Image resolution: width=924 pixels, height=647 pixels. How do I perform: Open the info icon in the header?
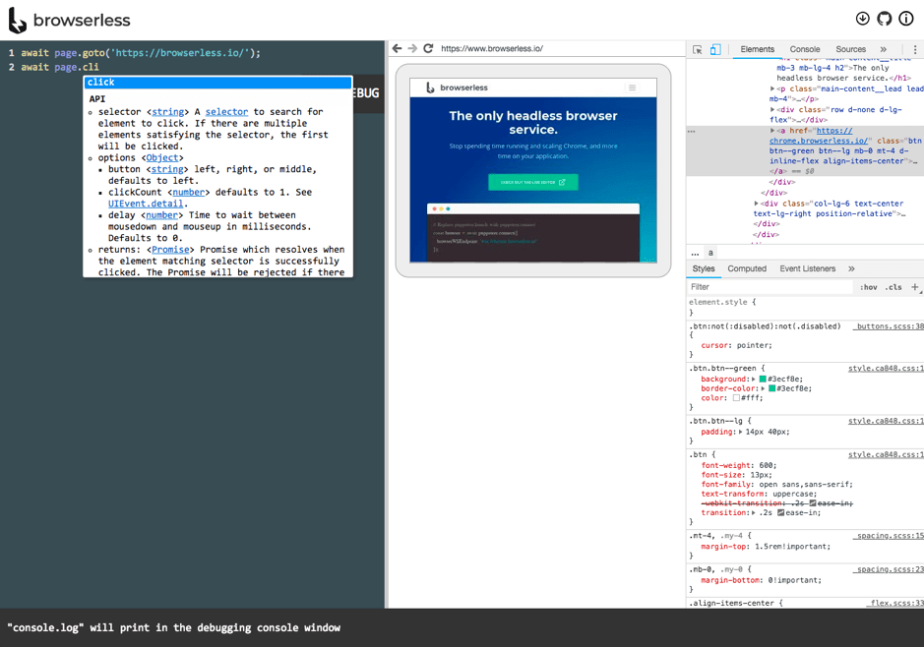pos(904,19)
